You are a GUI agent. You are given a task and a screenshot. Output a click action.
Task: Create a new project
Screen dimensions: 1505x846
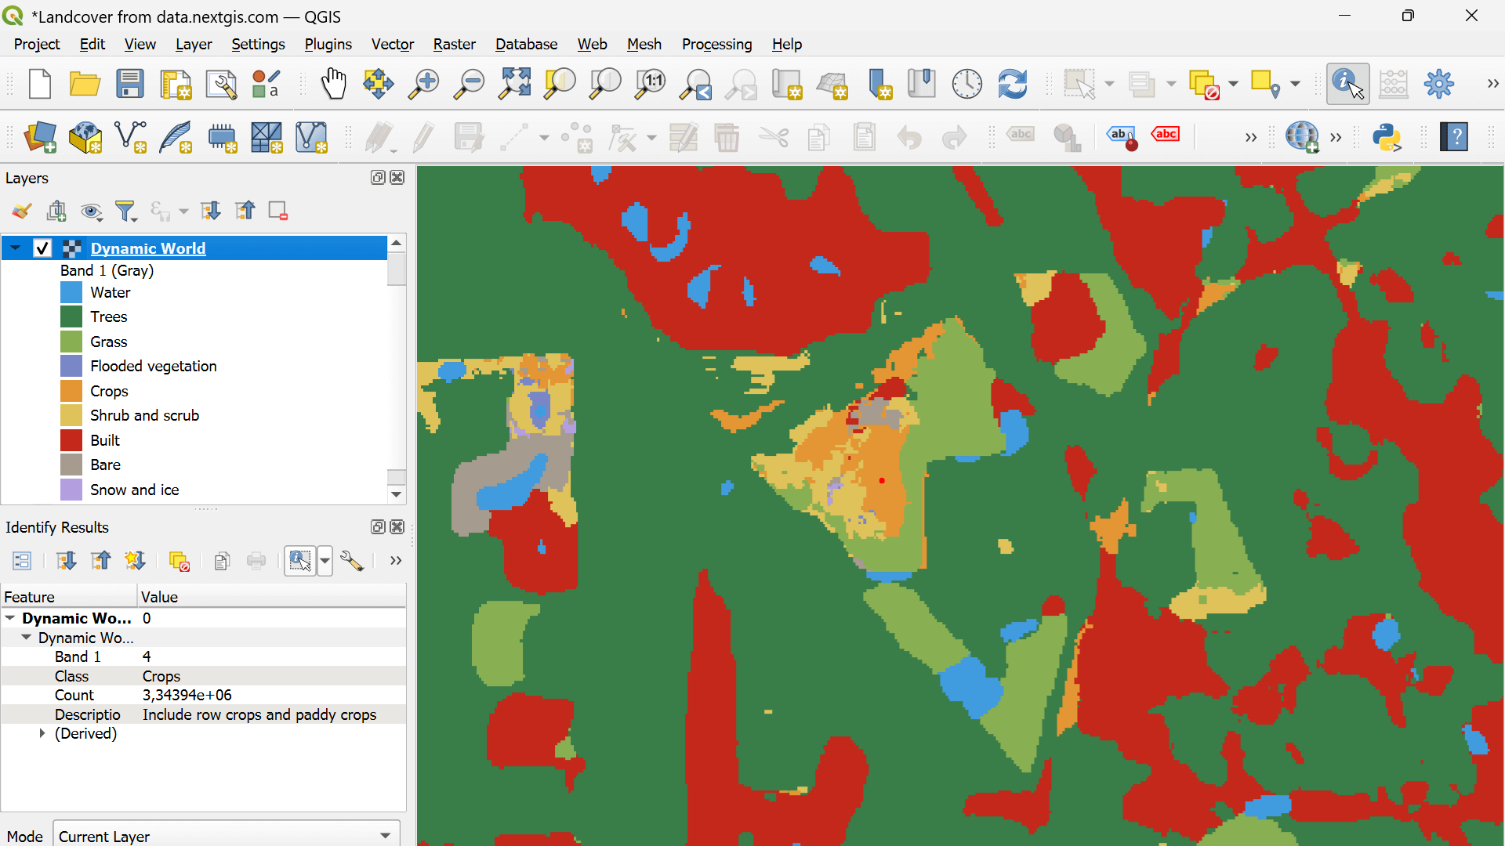[39, 84]
